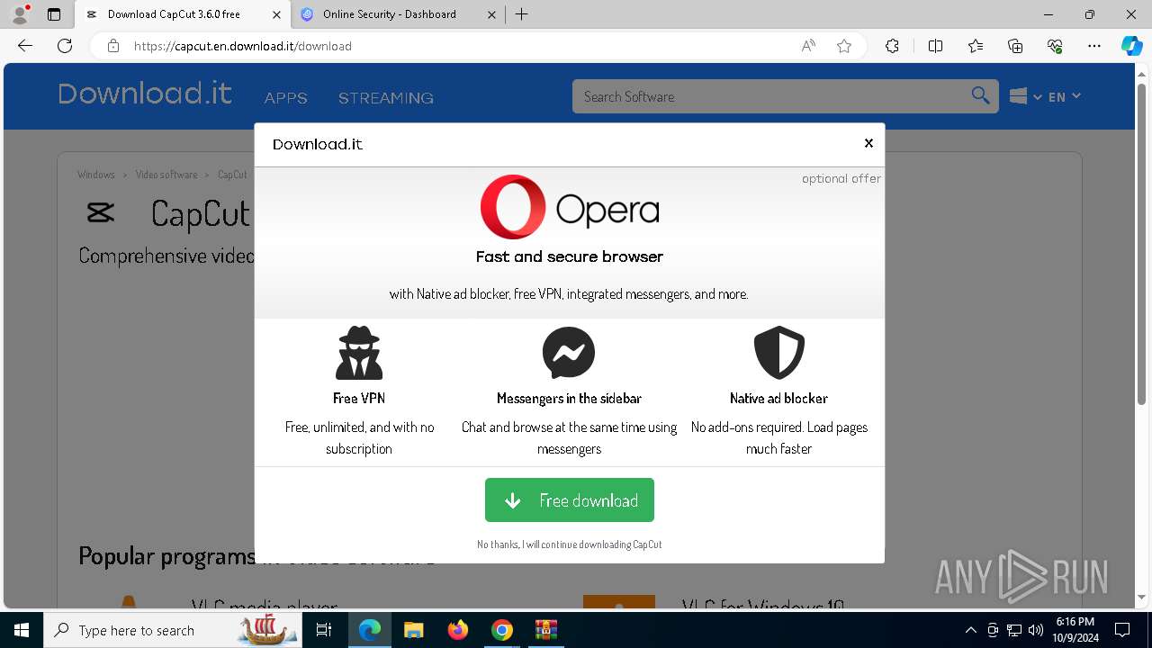Click 'Messengers in the sidebar' heading
The height and width of the screenshot is (648, 1152).
pos(569,398)
